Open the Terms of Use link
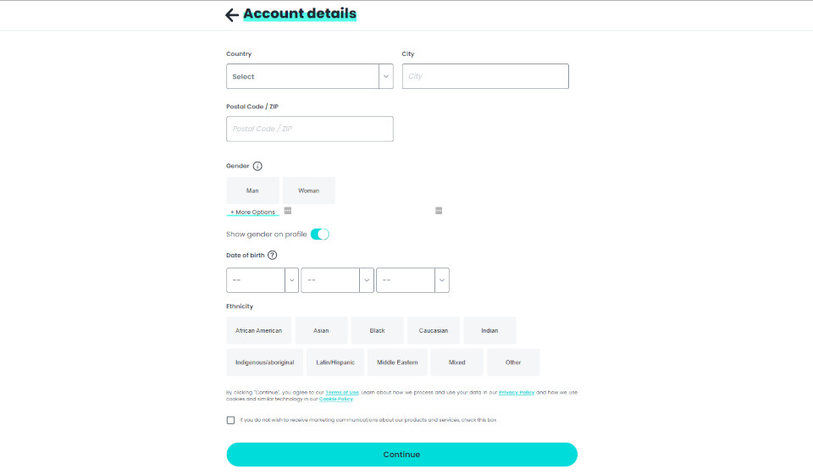This screenshot has width=813, height=475. [343, 393]
